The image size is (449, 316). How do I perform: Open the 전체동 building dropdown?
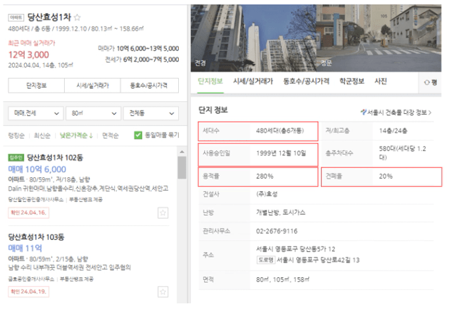click(x=151, y=113)
